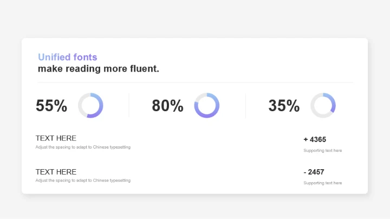Viewport: 390px width, 219px height.
Task: Select the vertical divider between 55% and 80%
Action: (129, 105)
